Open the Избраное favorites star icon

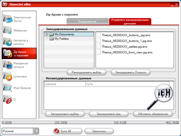click(x=8, y=30)
